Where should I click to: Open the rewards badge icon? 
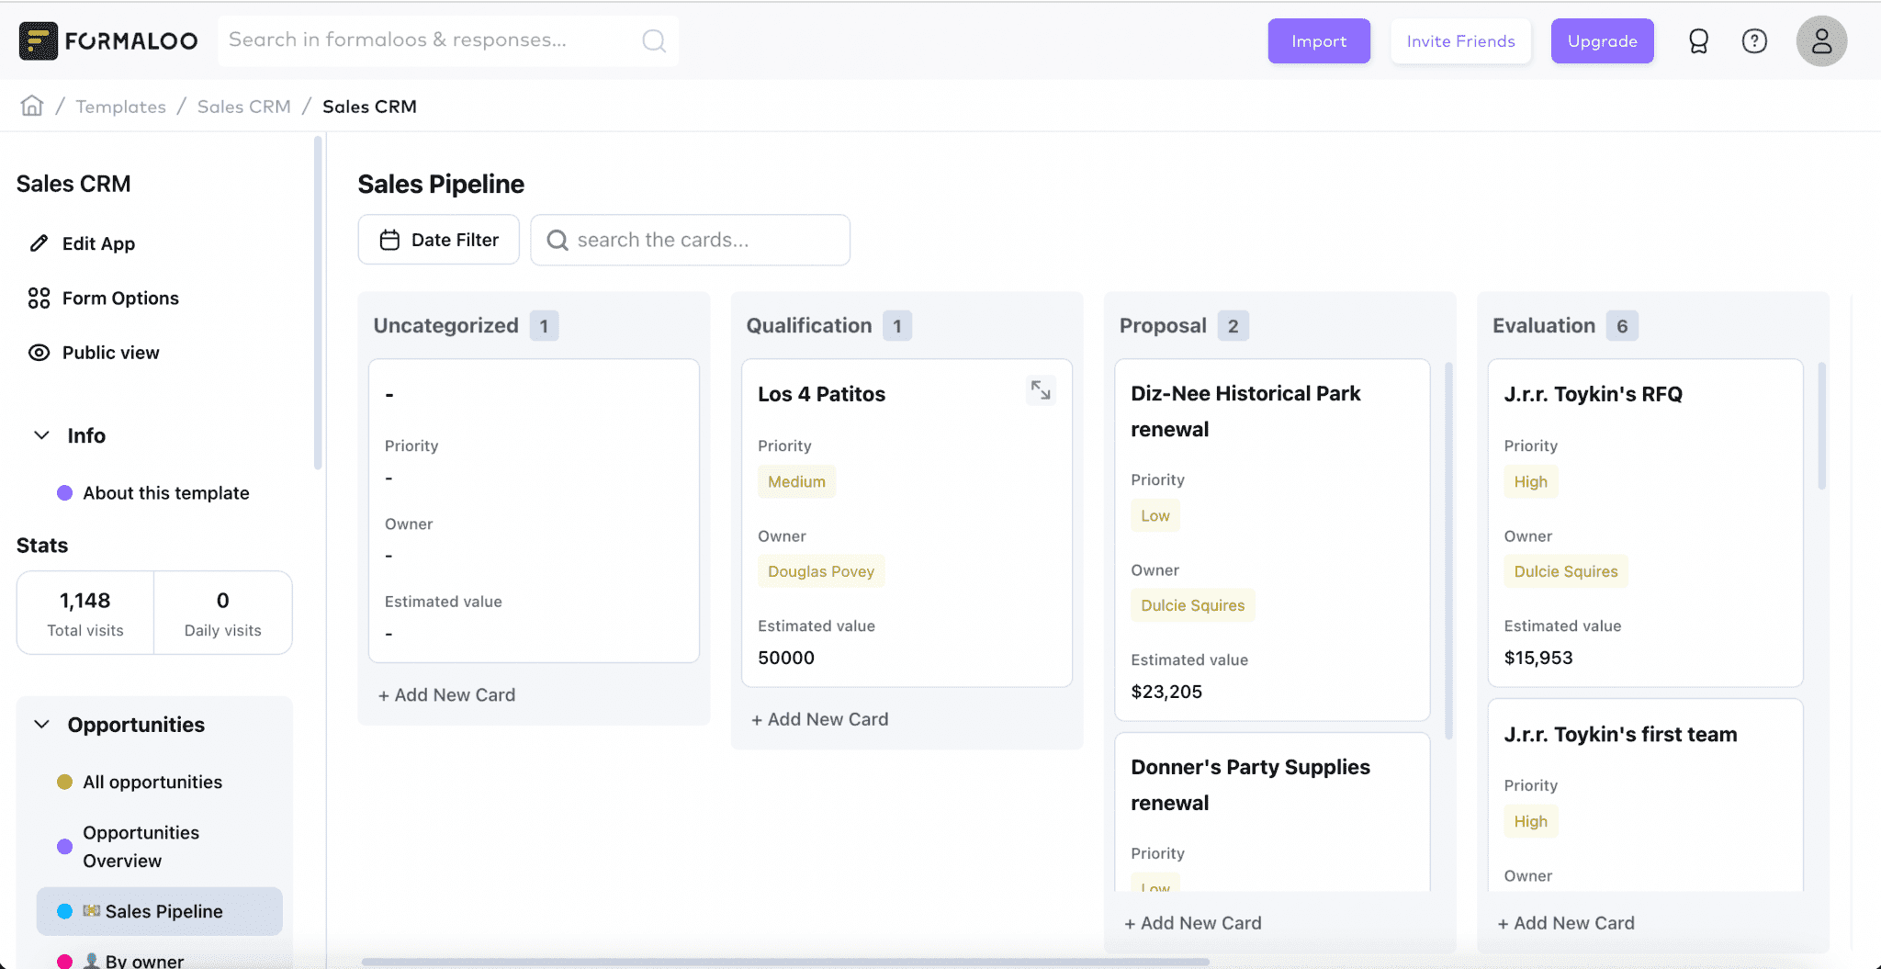tap(1698, 41)
